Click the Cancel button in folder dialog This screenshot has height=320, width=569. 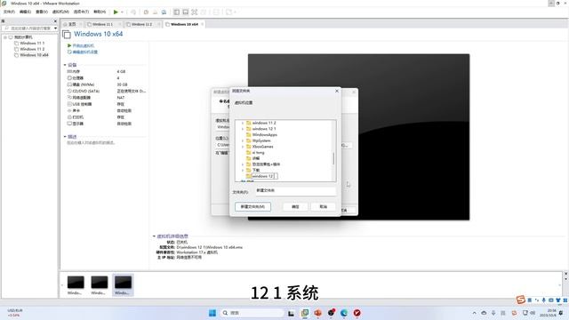pos(323,206)
